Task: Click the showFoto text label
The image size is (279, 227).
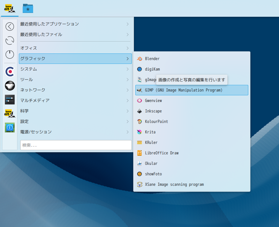Action: pyautogui.click(x=153, y=174)
